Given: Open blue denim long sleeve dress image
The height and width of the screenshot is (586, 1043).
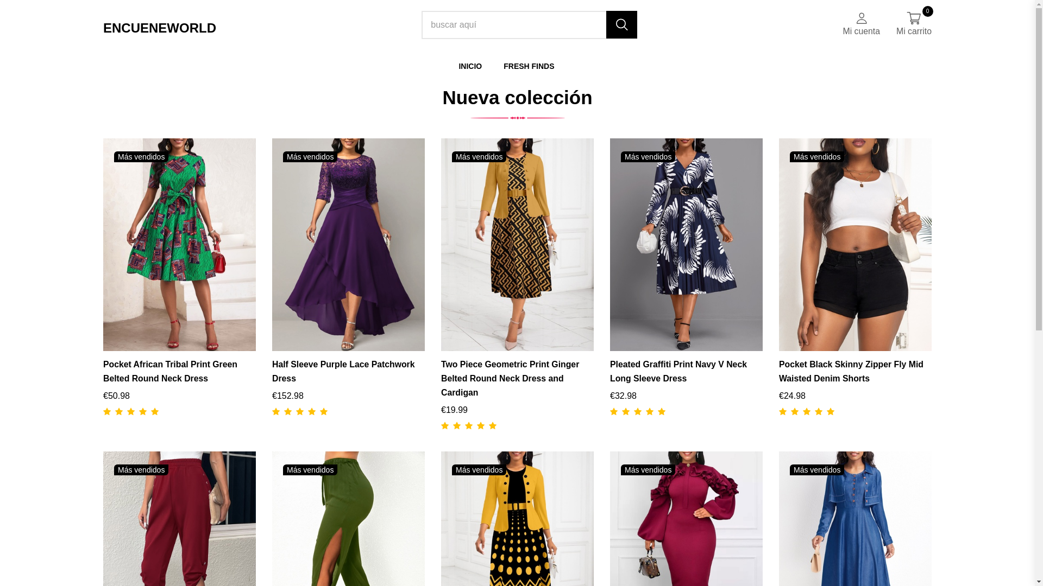Looking at the screenshot, I should click(855, 519).
